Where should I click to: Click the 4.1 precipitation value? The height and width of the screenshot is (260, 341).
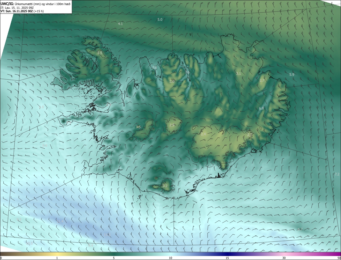tap(120, 24)
